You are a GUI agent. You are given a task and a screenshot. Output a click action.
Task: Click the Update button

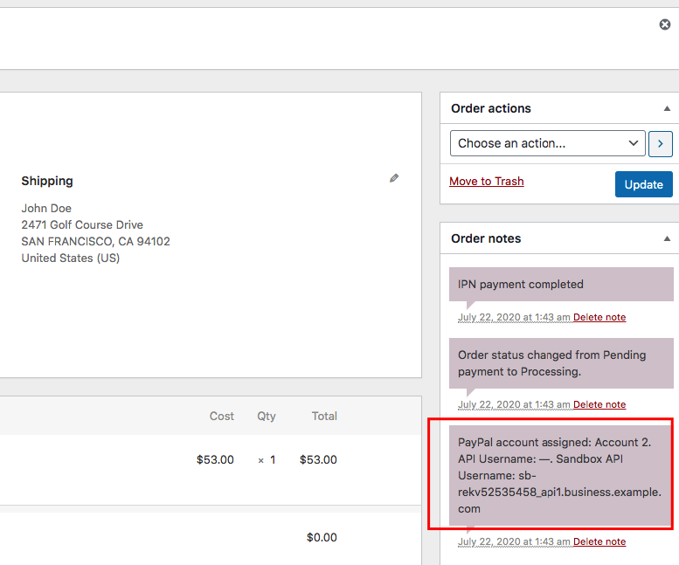click(x=643, y=184)
